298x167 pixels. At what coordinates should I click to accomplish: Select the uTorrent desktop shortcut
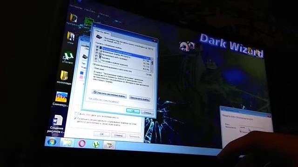68,58
